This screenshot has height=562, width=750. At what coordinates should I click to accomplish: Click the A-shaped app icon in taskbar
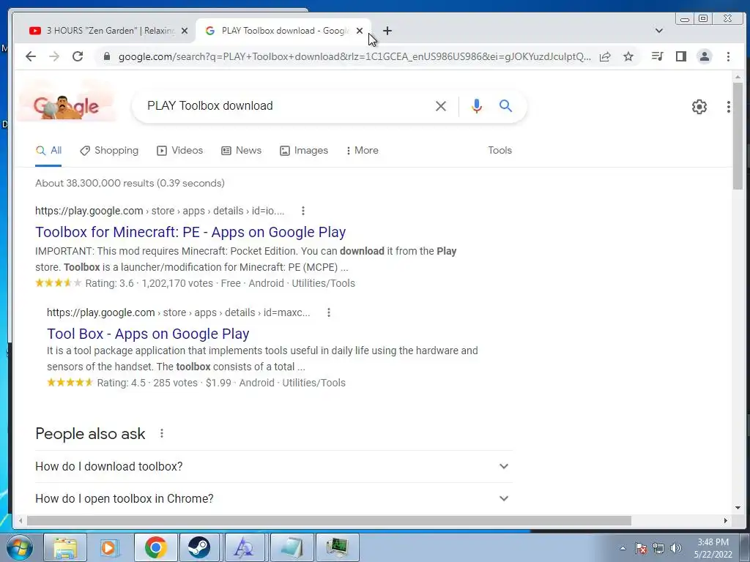coord(244,547)
